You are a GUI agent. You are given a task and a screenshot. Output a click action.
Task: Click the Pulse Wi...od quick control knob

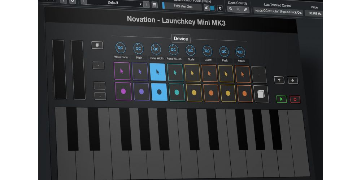pyautogui.click(x=173, y=50)
